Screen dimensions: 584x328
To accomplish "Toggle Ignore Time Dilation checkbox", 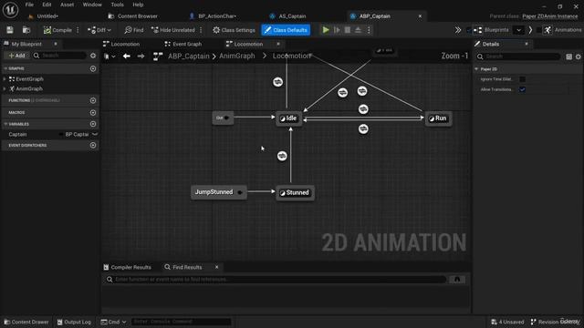I will click(x=522, y=79).
